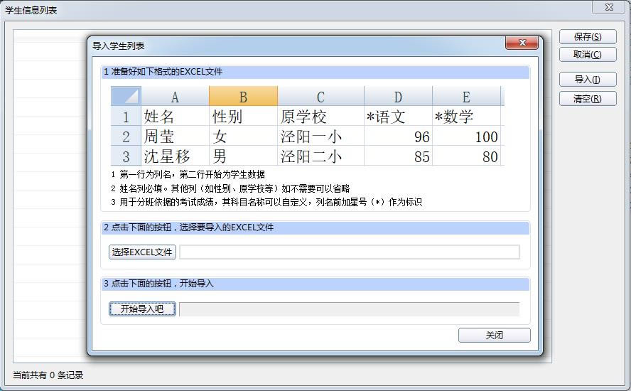Click the 原学校 header cell
631x391 pixels.
(x=320, y=117)
